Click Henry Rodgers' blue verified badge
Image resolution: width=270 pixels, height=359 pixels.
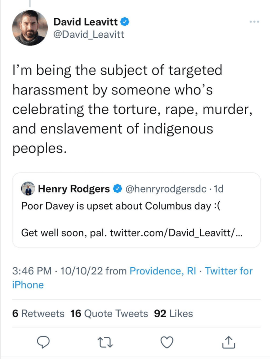click(117, 189)
